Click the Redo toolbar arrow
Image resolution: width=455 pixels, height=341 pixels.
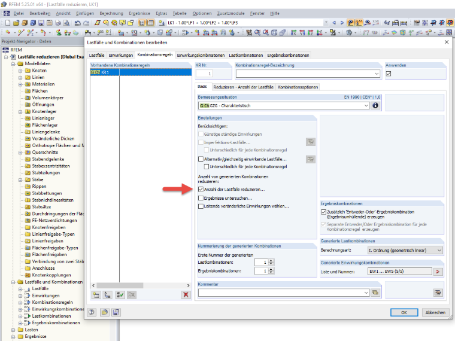click(86, 23)
